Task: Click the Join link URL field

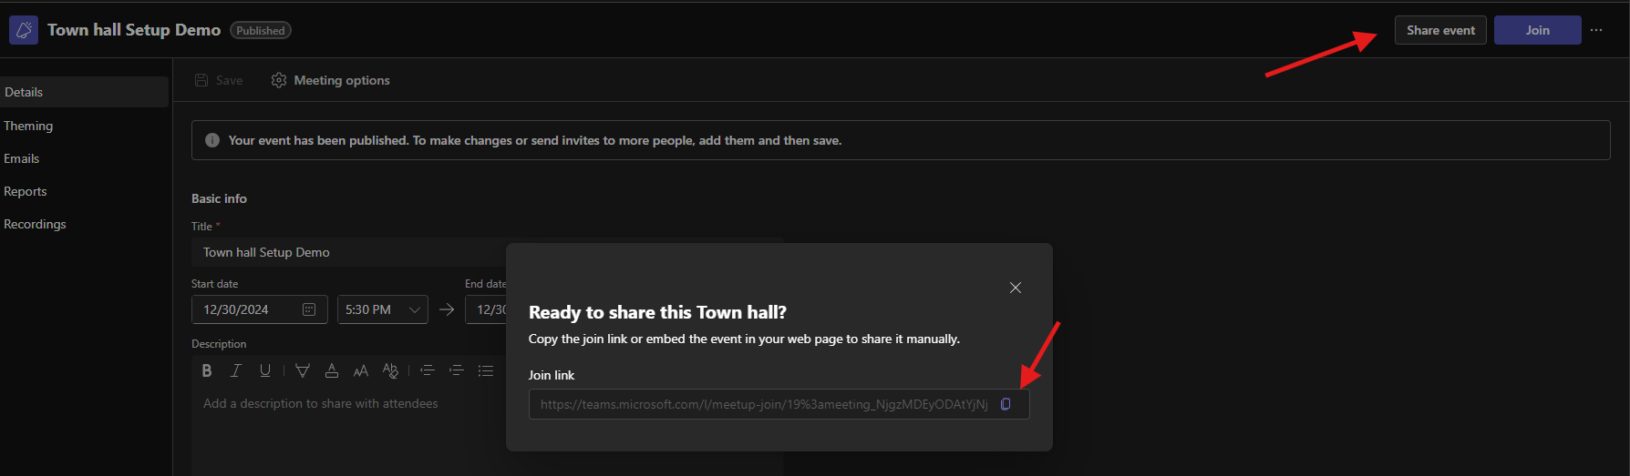Action: pyautogui.click(x=764, y=404)
